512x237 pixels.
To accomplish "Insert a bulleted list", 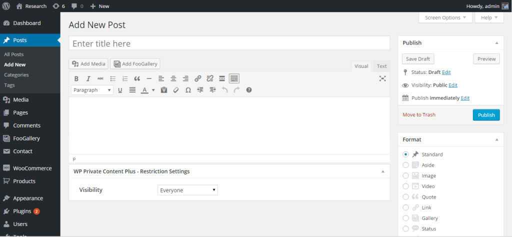I will tap(113, 78).
